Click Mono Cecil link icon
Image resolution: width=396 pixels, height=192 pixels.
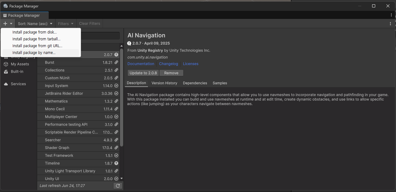tap(116, 109)
